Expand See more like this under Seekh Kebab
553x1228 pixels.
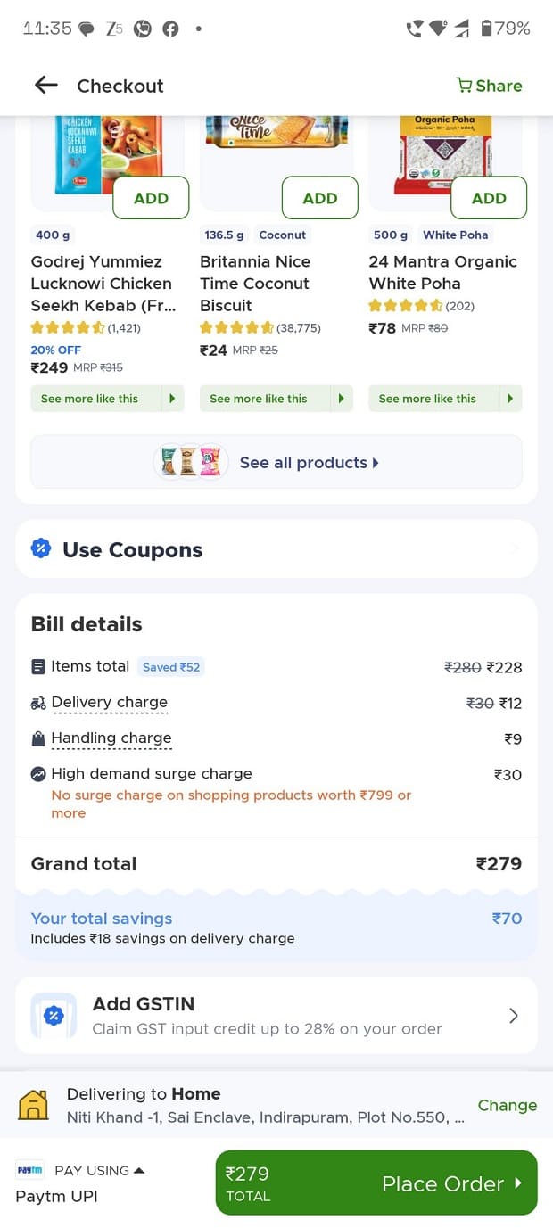(x=107, y=399)
